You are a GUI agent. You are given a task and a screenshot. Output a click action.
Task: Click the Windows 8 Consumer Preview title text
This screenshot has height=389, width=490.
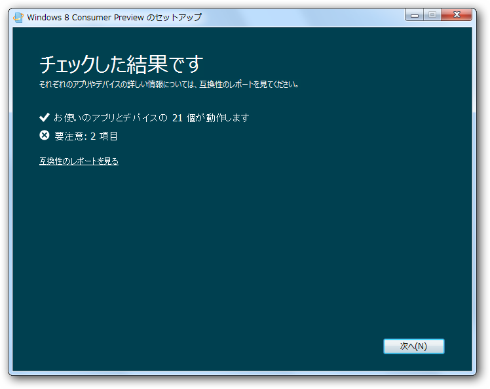click(x=115, y=17)
